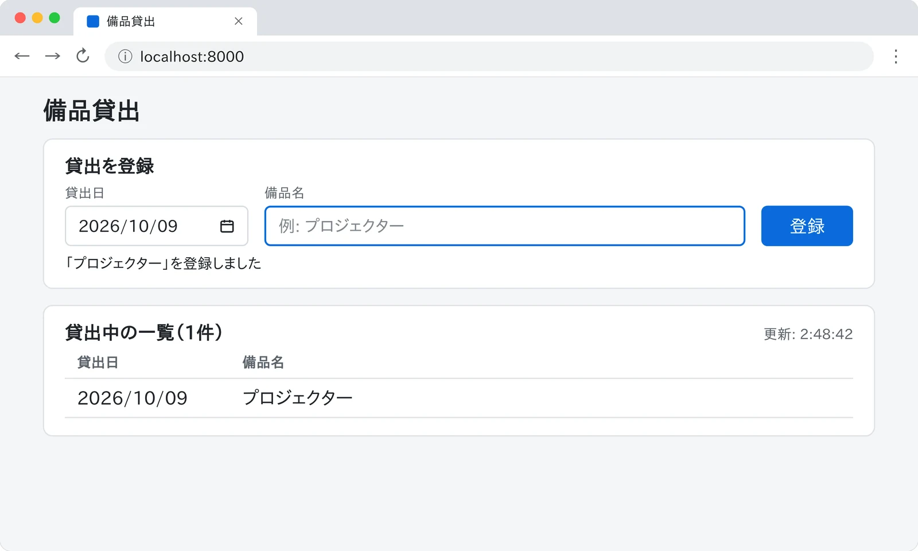This screenshot has width=918, height=551.
Task: Open the calendar picker in 貸出日 field
Action: pyautogui.click(x=227, y=226)
